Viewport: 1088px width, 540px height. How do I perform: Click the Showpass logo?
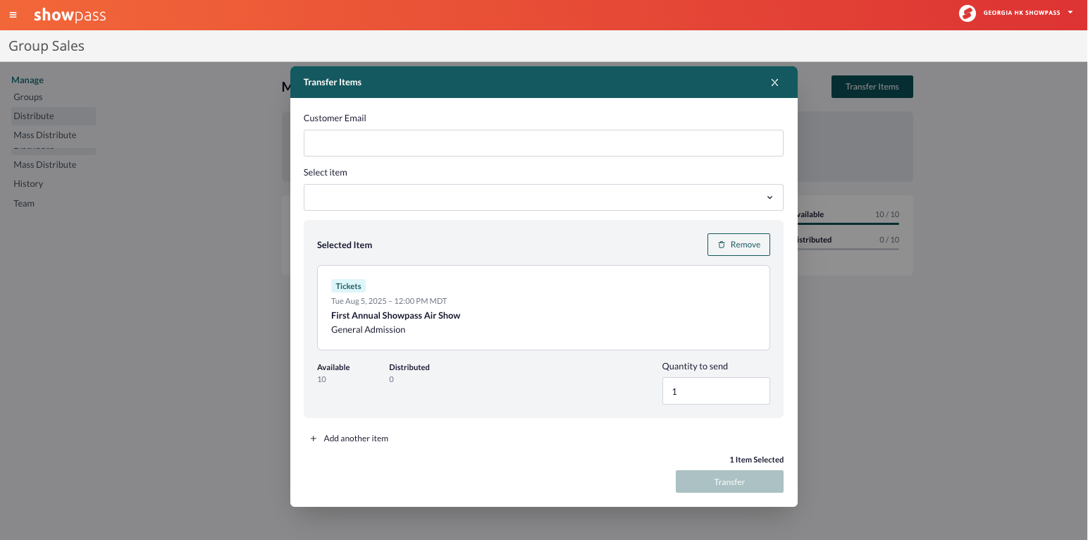(70, 15)
